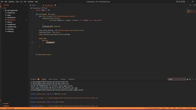Click ft.app(target=main) code line
The image size is (196, 110).
[43, 55]
